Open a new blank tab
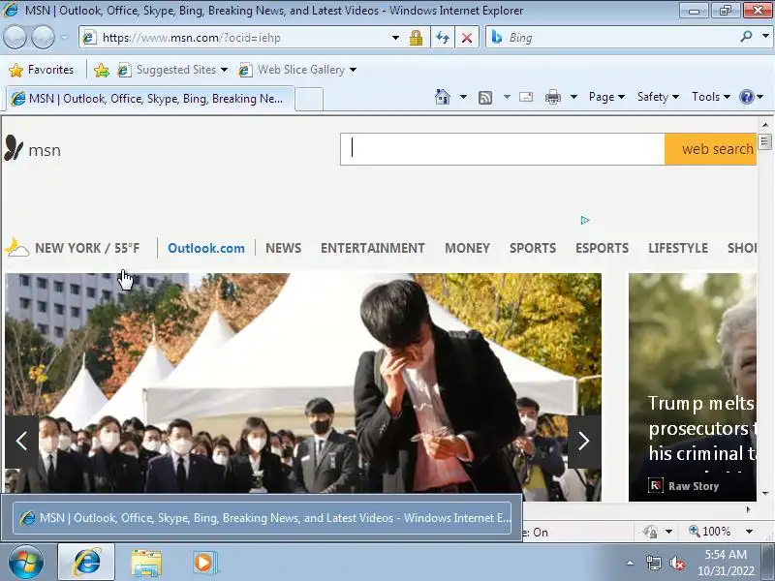 (x=309, y=100)
